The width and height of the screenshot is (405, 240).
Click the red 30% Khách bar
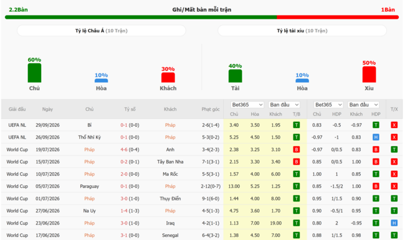168,78
